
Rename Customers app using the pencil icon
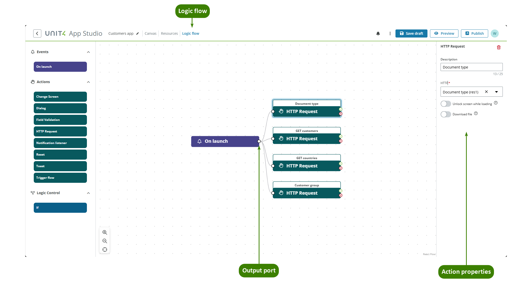(x=138, y=33)
